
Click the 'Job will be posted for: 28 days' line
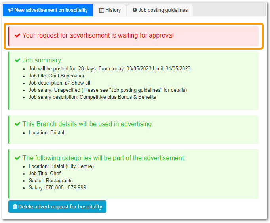tap(110, 69)
